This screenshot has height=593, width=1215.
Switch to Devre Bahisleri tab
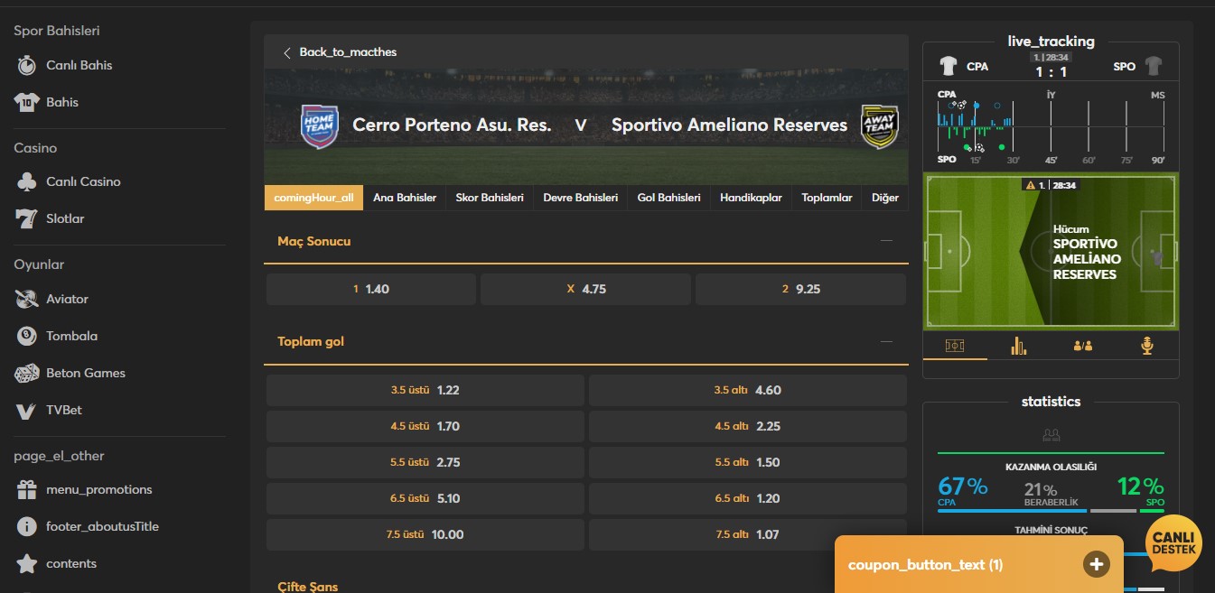point(581,198)
